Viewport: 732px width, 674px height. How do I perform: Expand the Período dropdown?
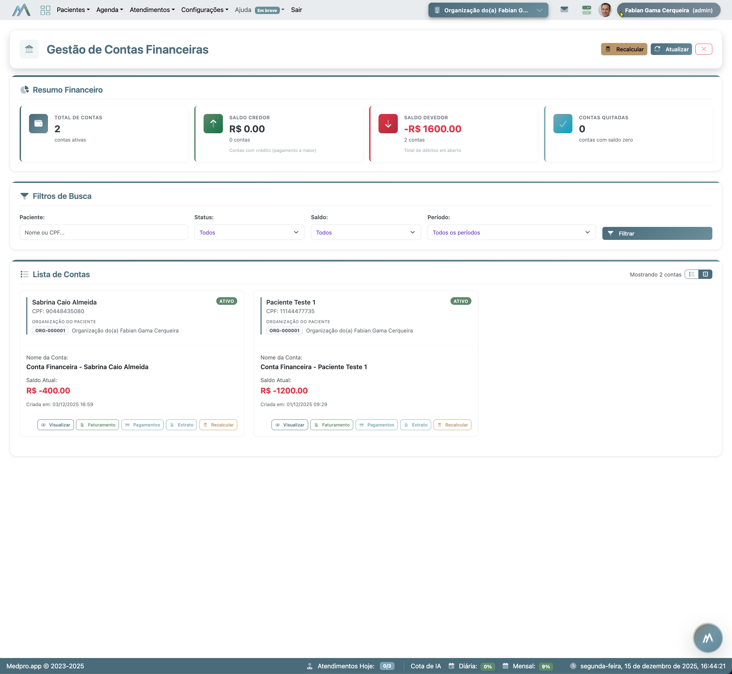point(511,232)
